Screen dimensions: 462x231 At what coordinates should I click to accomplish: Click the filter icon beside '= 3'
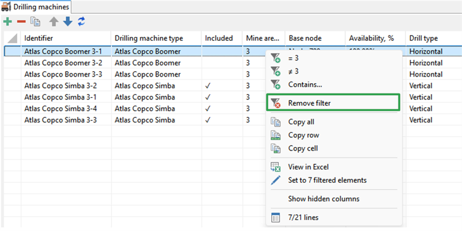pos(276,58)
